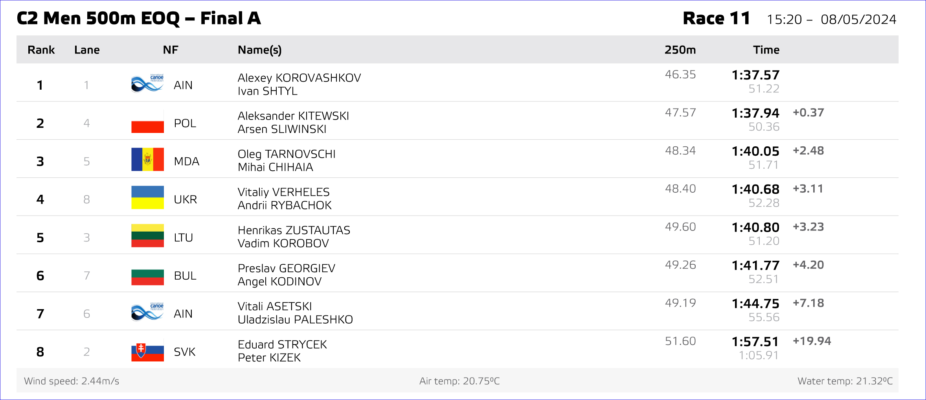Open Aleksander KITEWSKI athlete name

pos(293,116)
